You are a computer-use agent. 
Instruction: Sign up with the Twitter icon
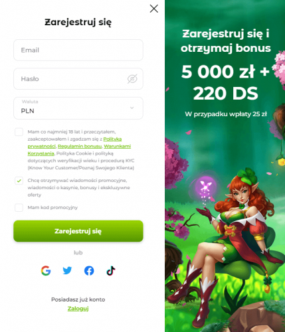(x=67, y=270)
